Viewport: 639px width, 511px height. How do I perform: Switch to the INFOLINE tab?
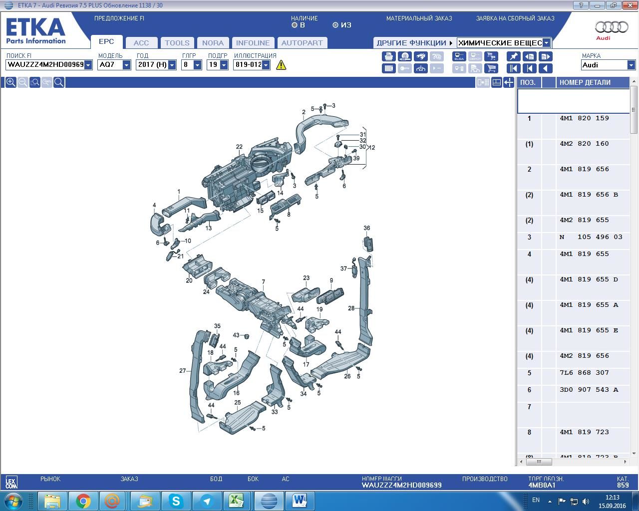pos(253,43)
